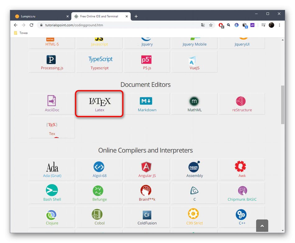The height and width of the screenshot is (243, 295).
Task: Go forward with the forward arrow
Action: click(x=24, y=25)
